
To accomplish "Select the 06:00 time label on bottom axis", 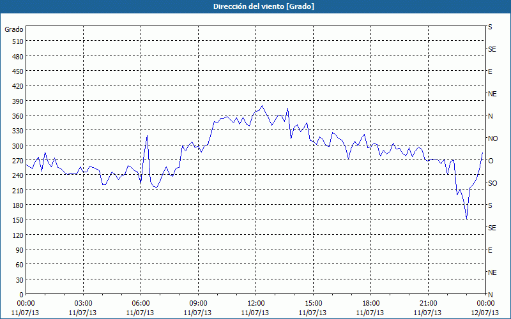I will tap(141, 304).
